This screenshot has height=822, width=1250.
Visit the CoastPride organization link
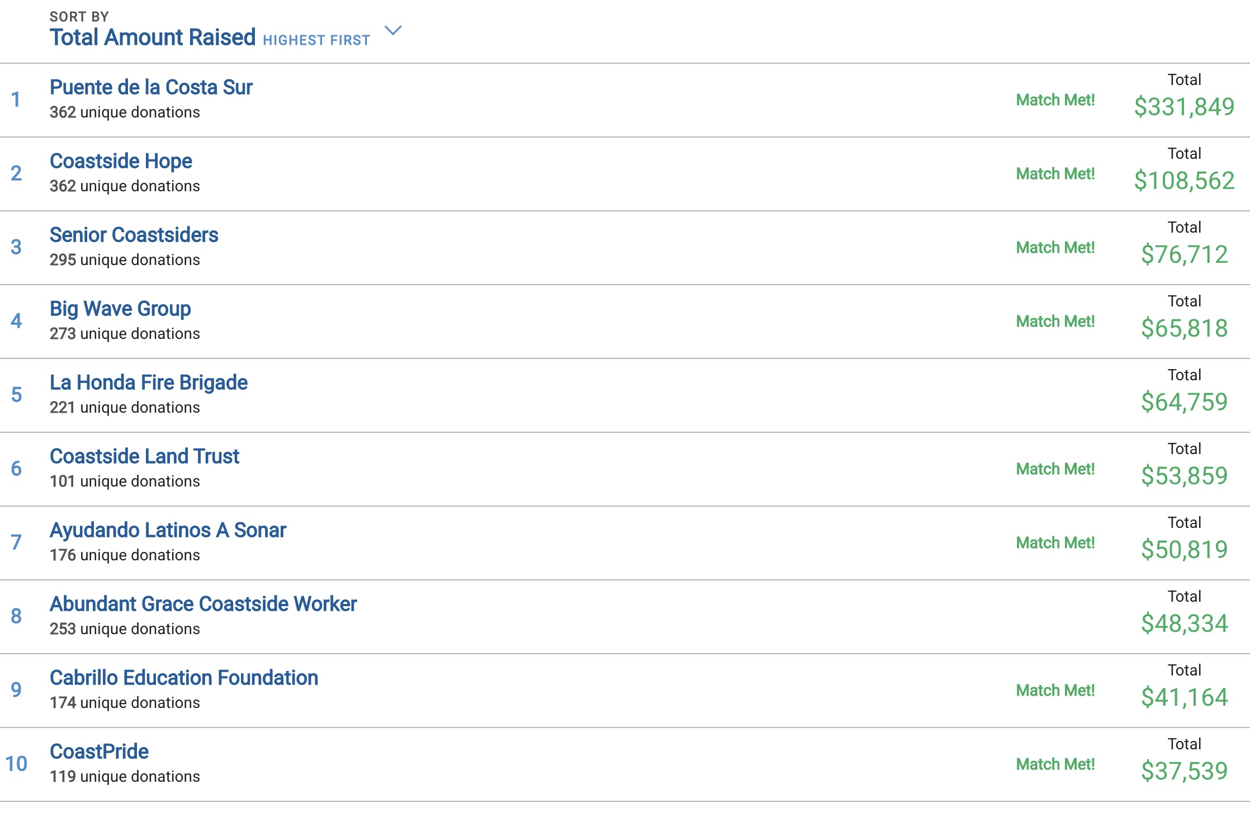(99, 752)
